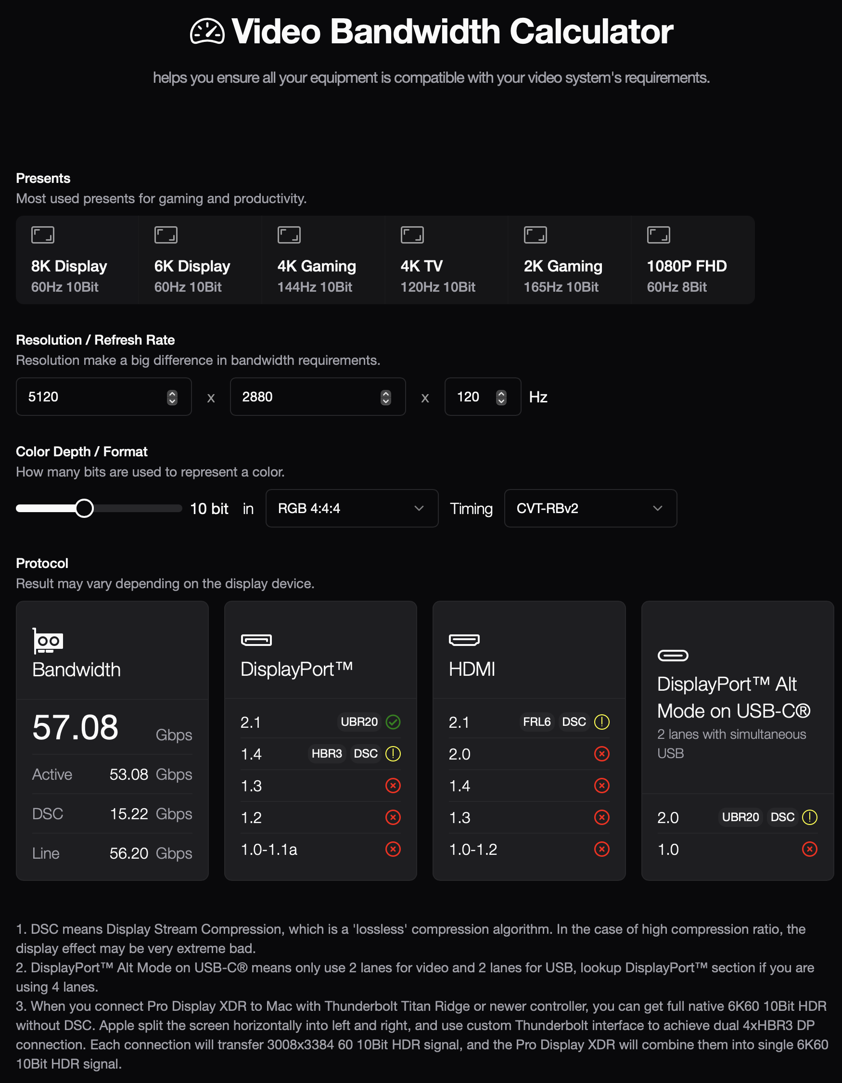The width and height of the screenshot is (842, 1083).
Task: Click the red X on DisplayPort 1.3
Action: pos(393,786)
